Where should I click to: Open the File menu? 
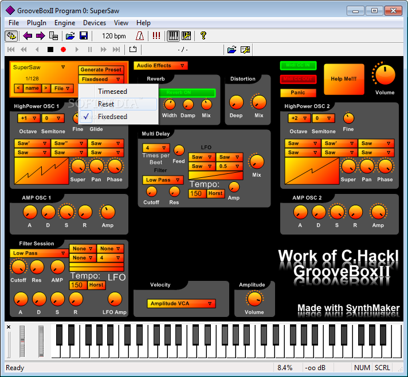(x=14, y=23)
